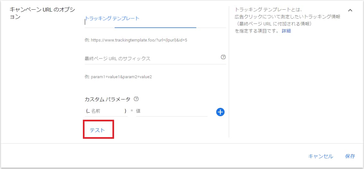Image resolution: width=364 pixels, height=169 pixels.
Task: Click the equals sign between 名前 and 値
Action: pos(132,111)
